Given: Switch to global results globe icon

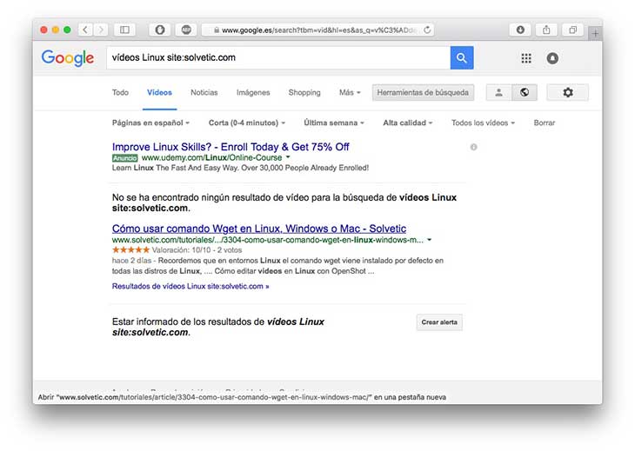Looking at the screenshot, I should (525, 92).
